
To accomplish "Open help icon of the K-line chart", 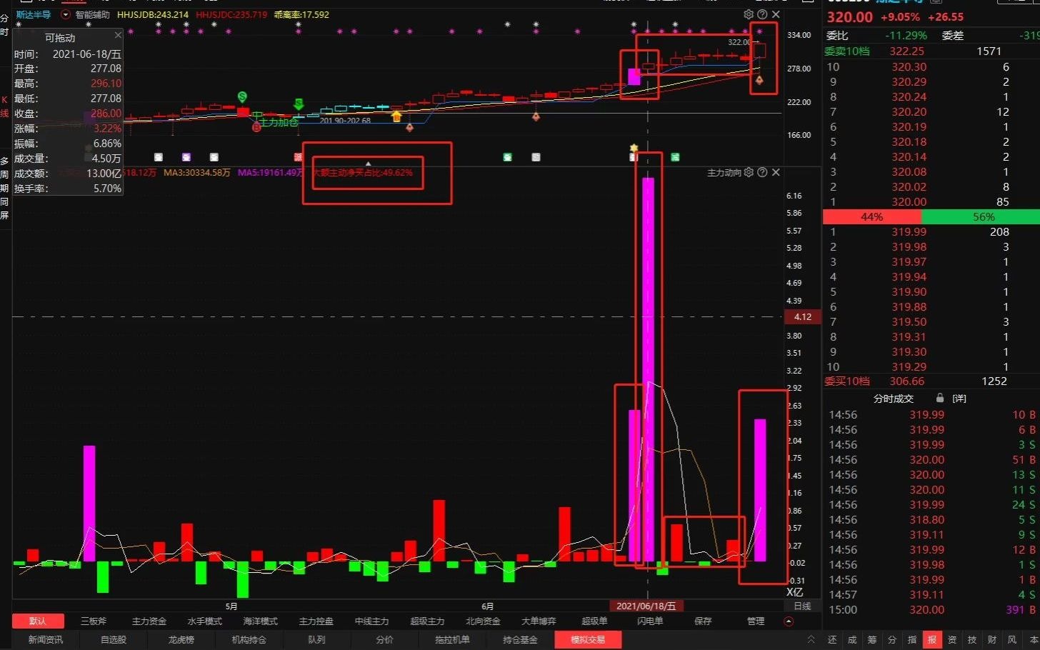I will (x=762, y=14).
